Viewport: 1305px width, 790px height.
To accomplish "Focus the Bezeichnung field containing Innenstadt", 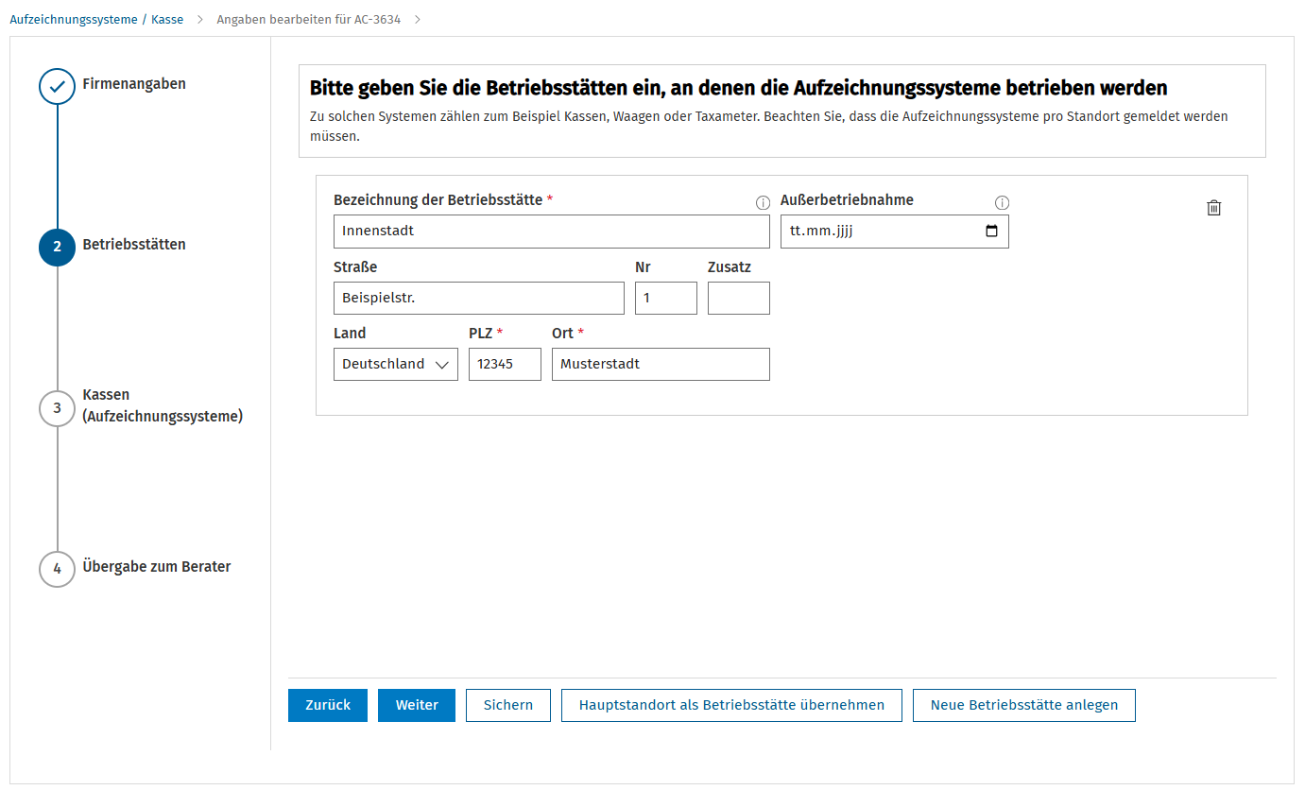I will 552,232.
